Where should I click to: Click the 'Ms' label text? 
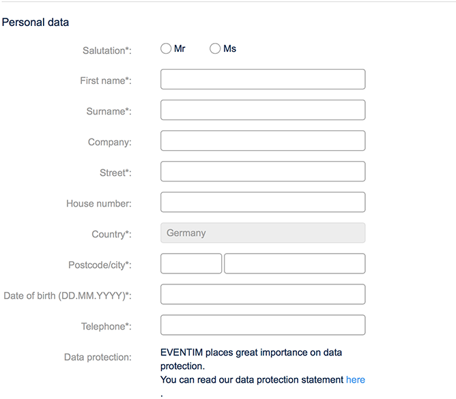[x=230, y=48]
